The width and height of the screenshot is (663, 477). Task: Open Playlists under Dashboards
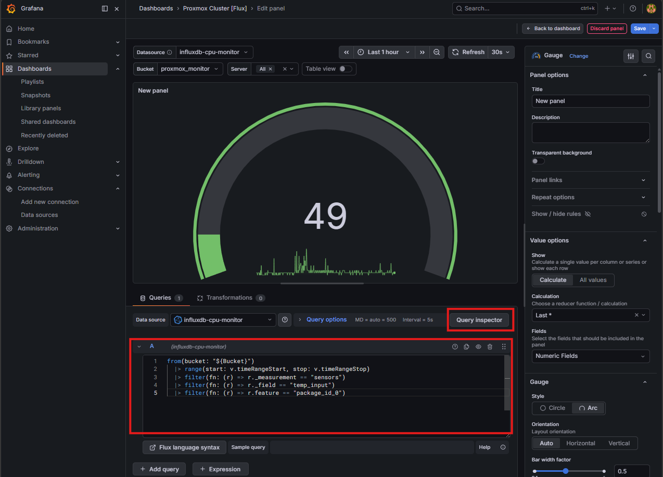click(x=32, y=82)
